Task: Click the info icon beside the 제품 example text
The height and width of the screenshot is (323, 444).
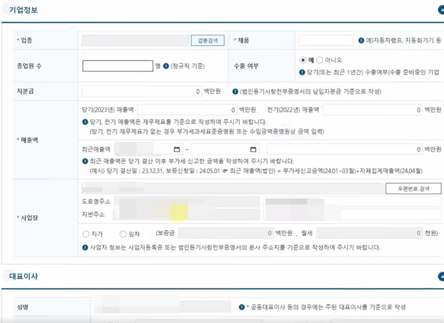Action: pyautogui.click(x=362, y=41)
